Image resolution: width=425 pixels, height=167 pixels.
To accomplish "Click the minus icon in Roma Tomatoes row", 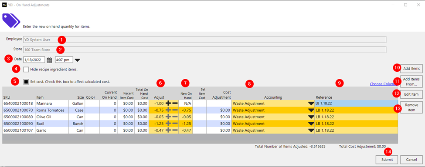I will [175, 110].
